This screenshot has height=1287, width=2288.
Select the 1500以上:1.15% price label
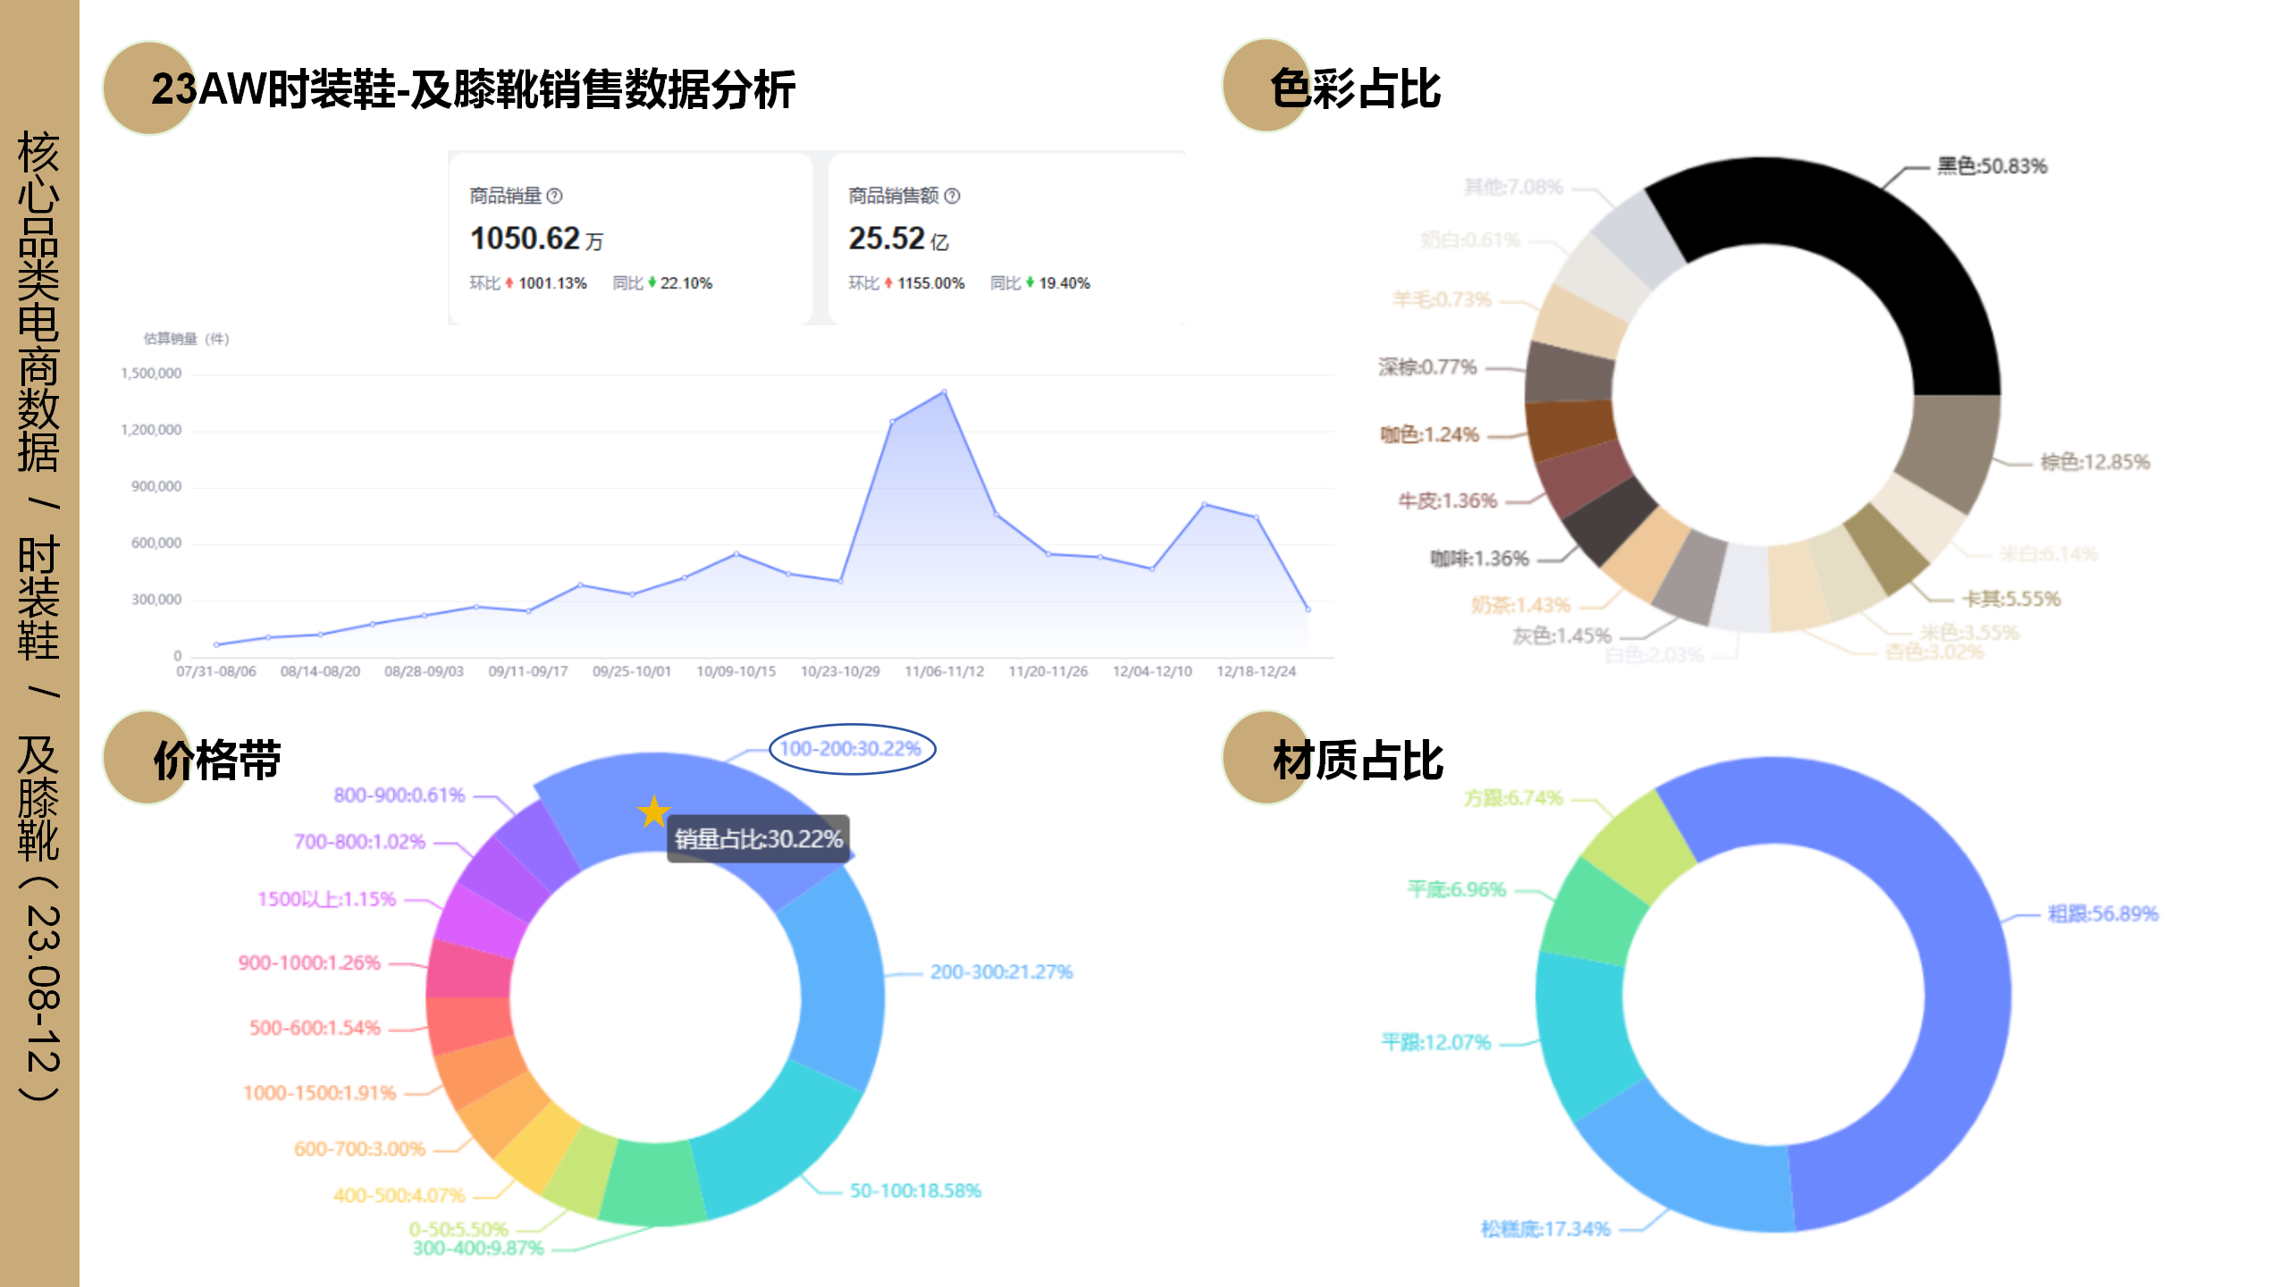click(326, 899)
